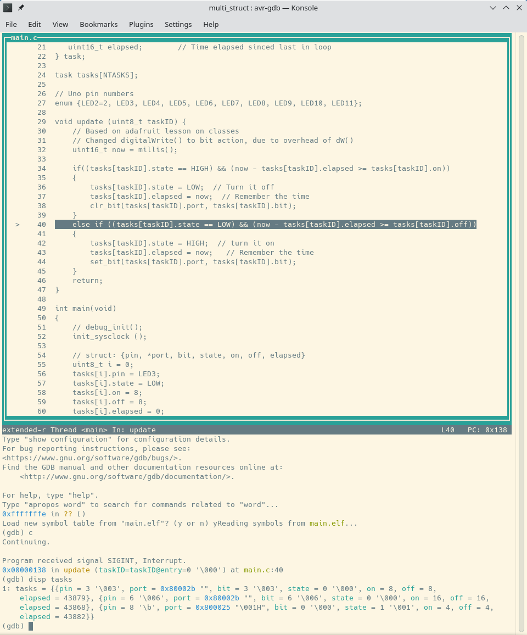Click the 'main.elf...' file name in output

coord(334,523)
